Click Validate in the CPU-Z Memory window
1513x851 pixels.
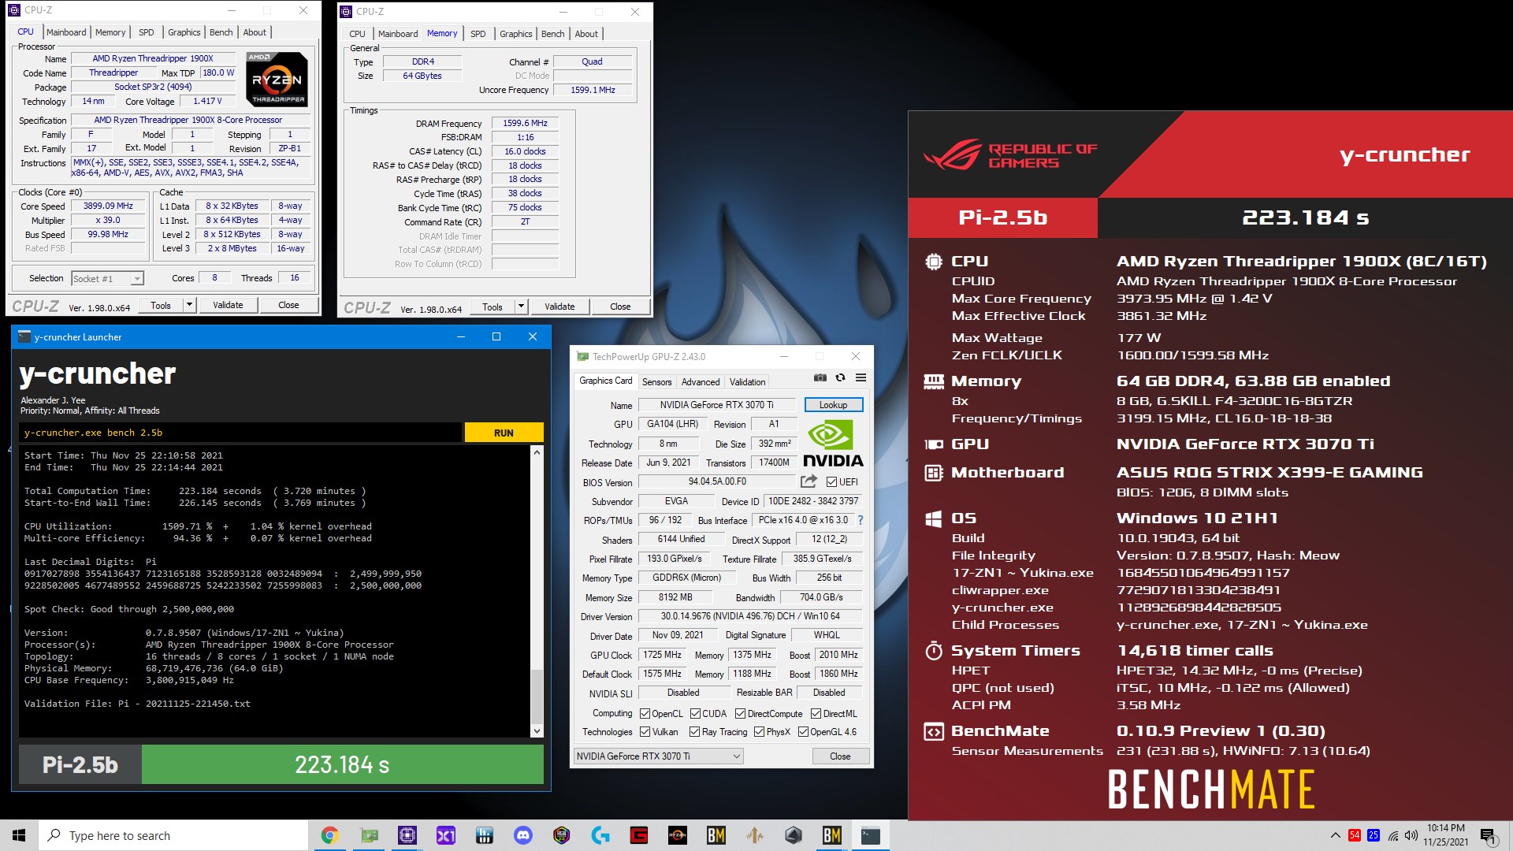559,307
